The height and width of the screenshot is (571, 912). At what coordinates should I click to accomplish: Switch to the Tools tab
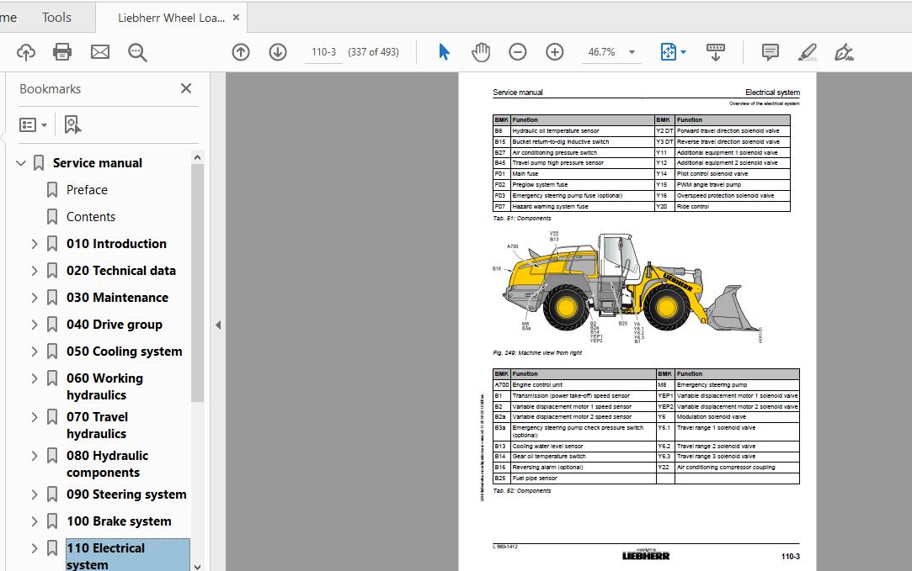click(x=56, y=17)
